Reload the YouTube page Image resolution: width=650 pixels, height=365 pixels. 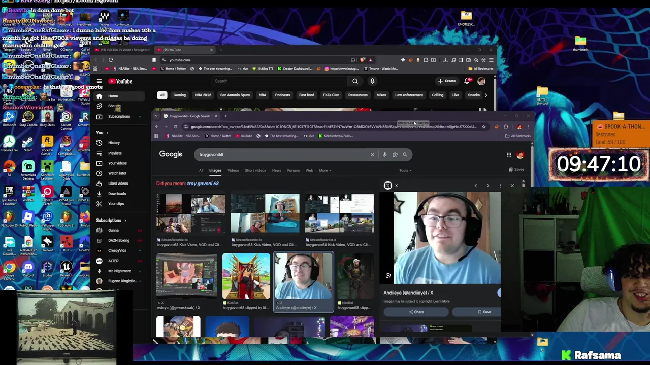(x=111, y=60)
